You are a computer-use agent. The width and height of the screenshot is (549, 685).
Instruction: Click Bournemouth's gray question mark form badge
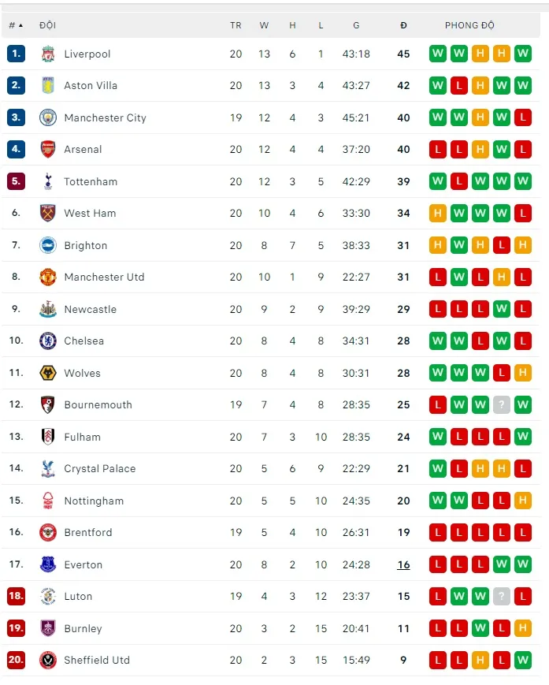click(x=502, y=404)
